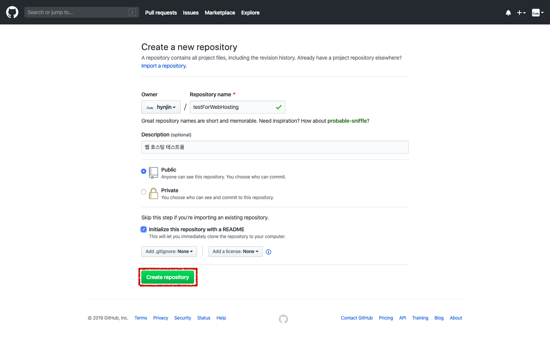Open the Status footer link

click(x=204, y=318)
